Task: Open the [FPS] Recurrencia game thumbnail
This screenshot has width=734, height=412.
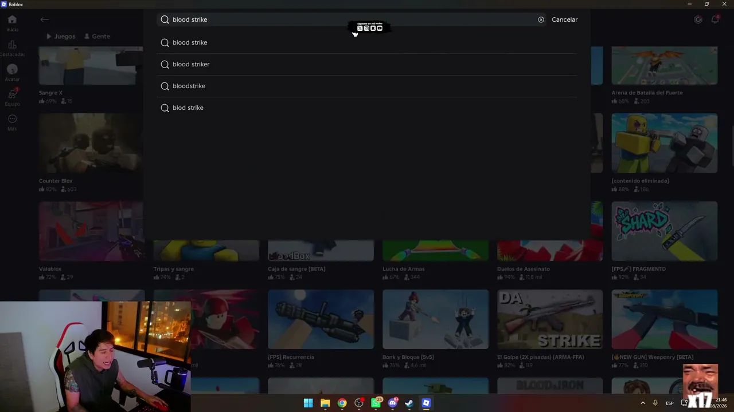Action: pos(321,319)
